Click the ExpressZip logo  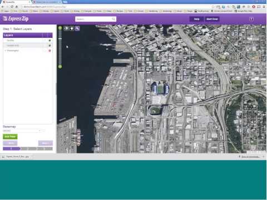pyautogui.click(x=16, y=19)
